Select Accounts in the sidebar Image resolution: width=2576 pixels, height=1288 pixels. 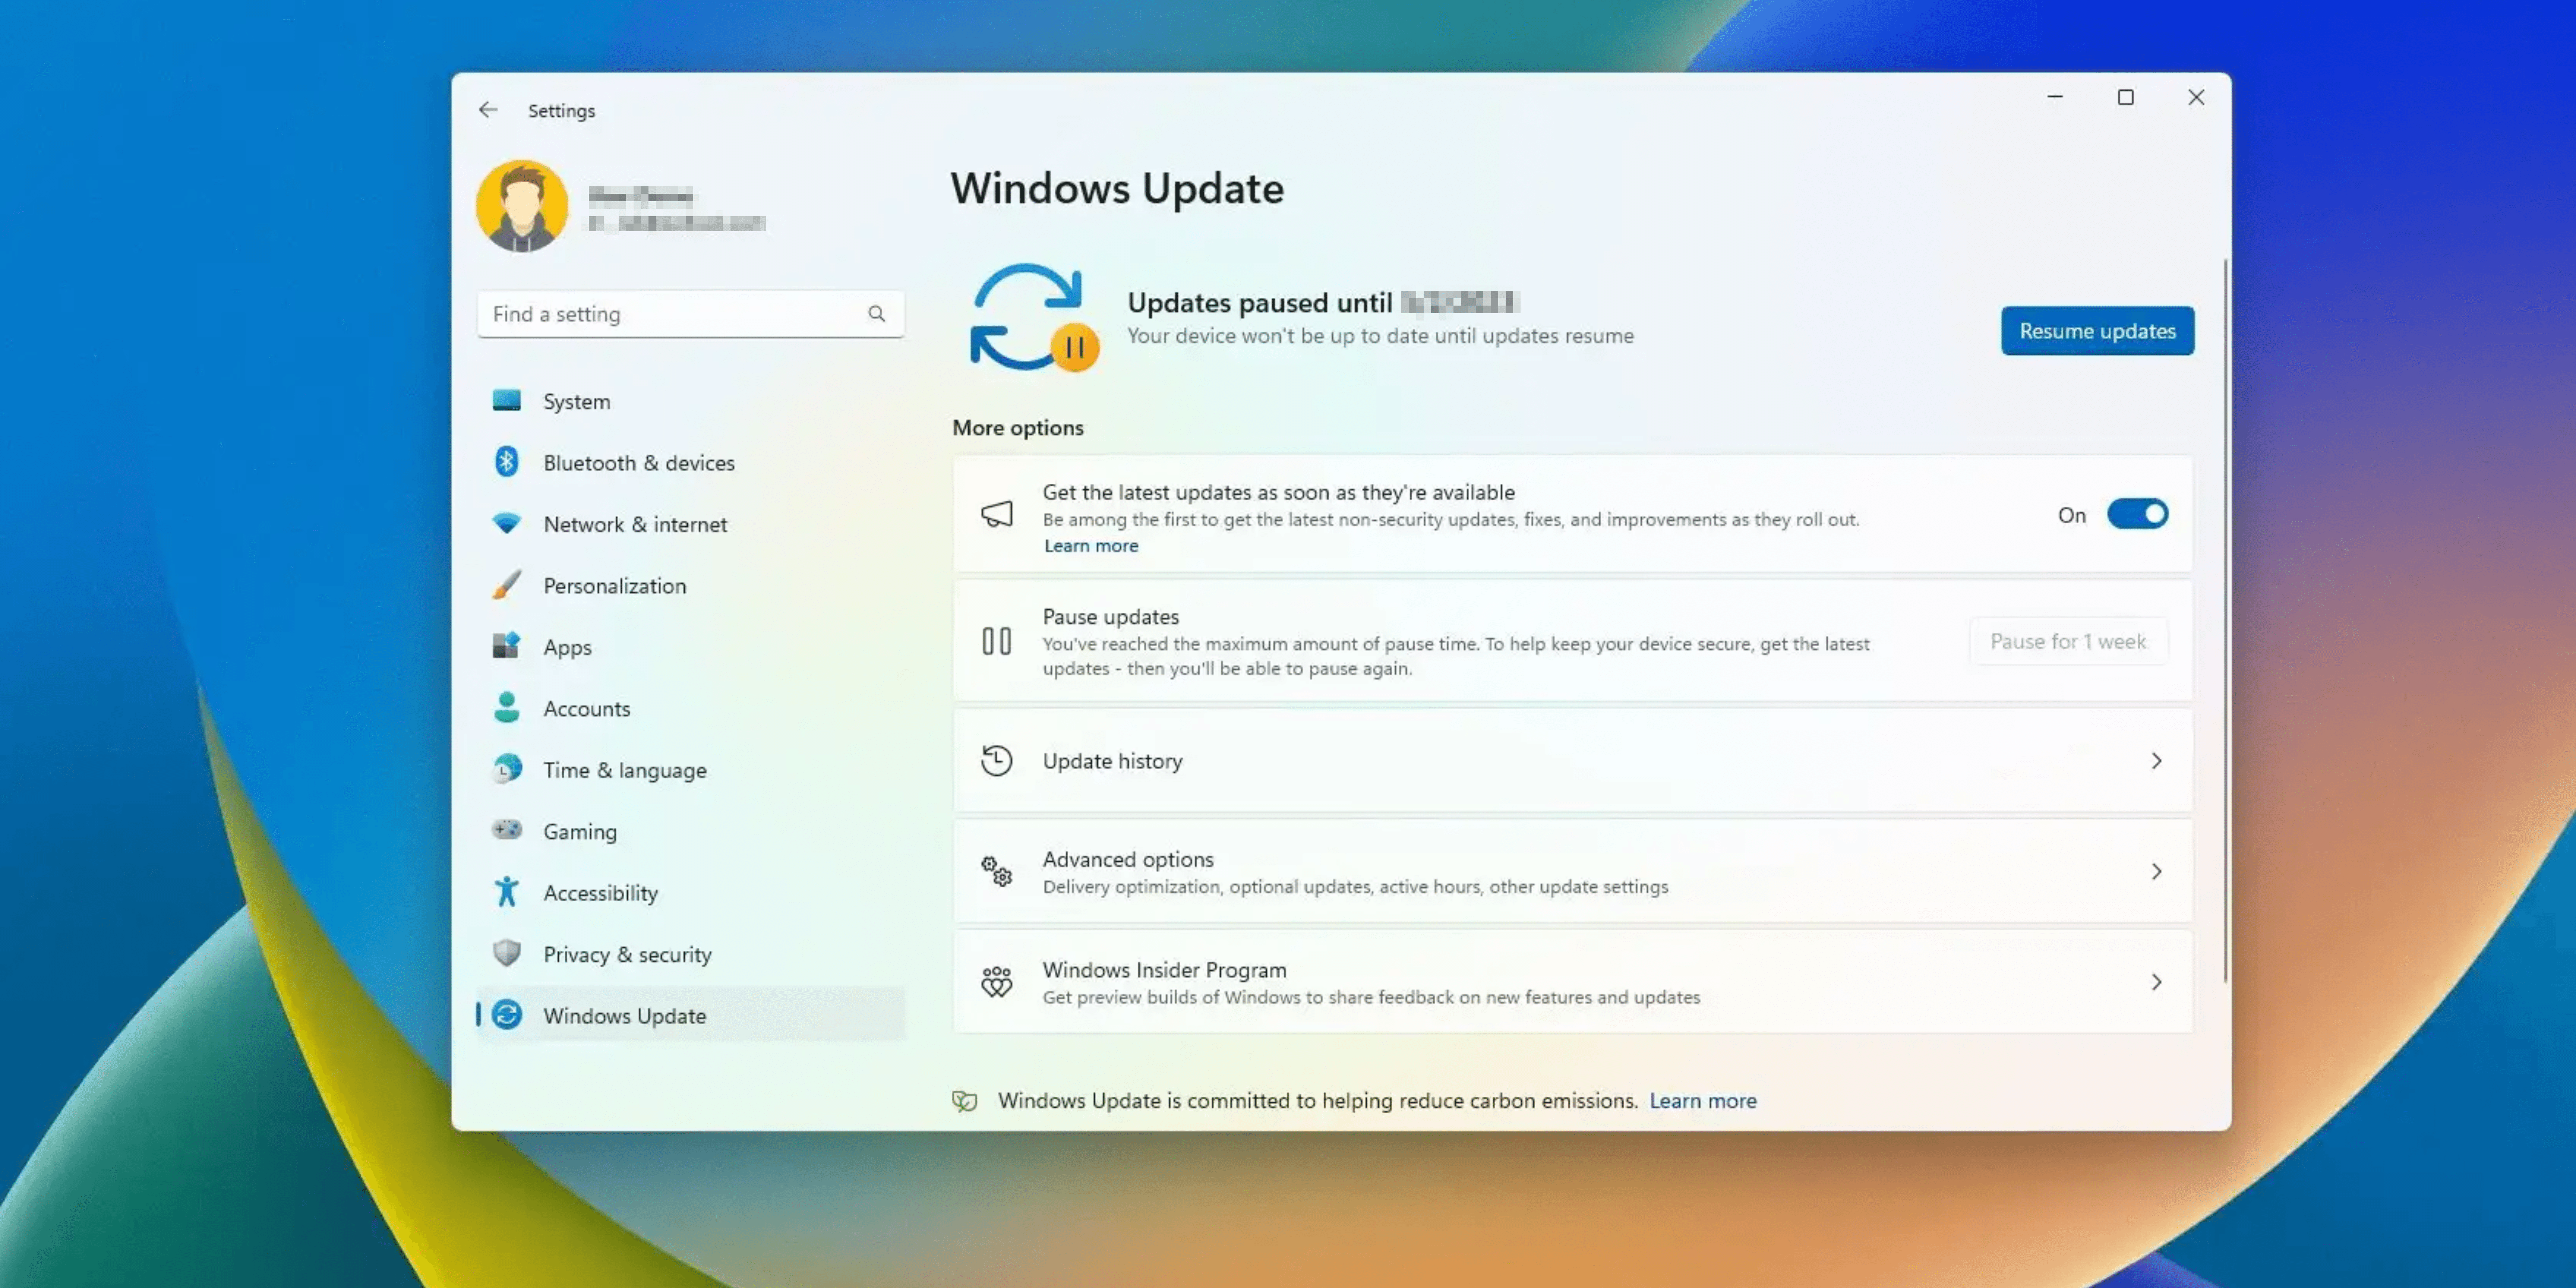point(691,708)
